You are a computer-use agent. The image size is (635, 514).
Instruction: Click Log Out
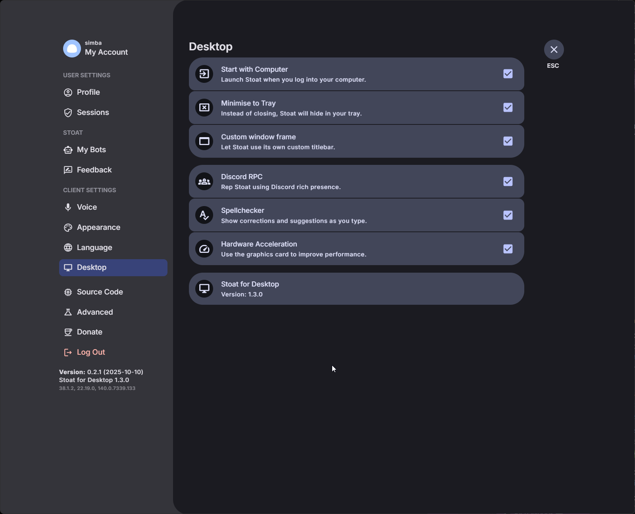tap(113, 352)
